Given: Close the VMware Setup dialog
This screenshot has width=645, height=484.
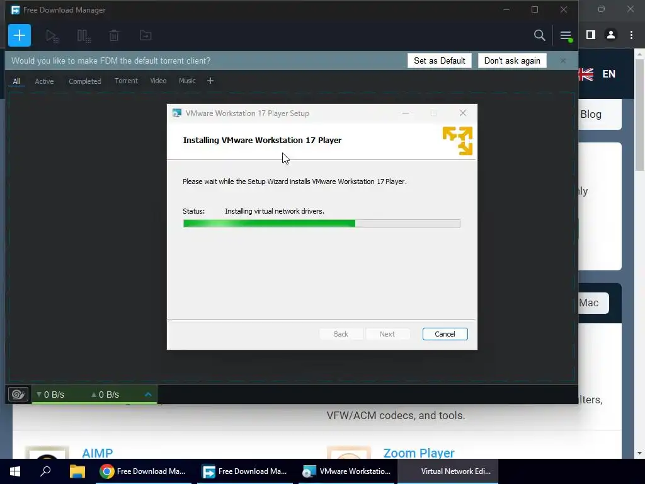Looking at the screenshot, I should [463, 113].
